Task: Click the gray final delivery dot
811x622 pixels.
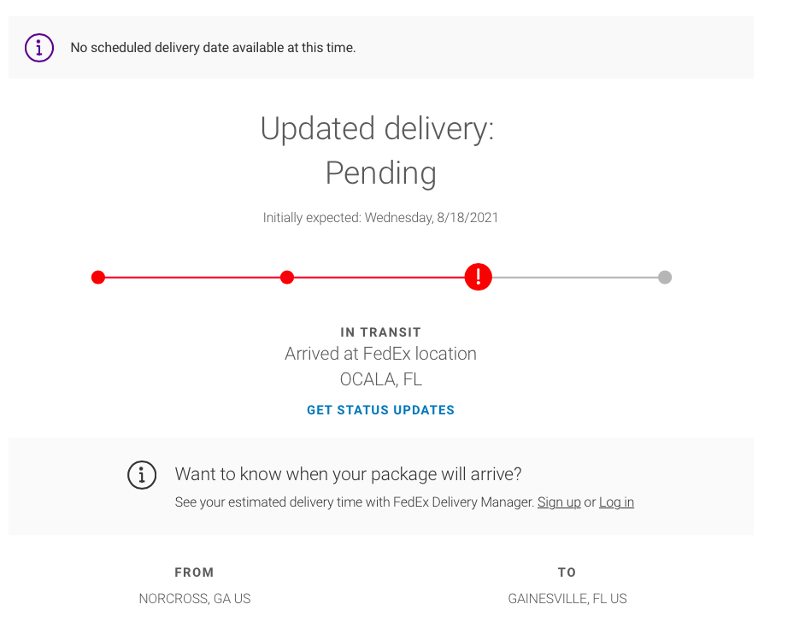Action: (x=665, y=277)
